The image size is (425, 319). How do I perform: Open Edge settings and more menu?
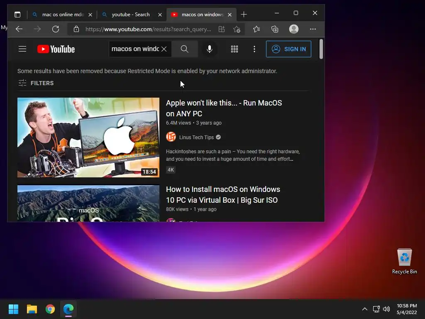pos(313,29)
